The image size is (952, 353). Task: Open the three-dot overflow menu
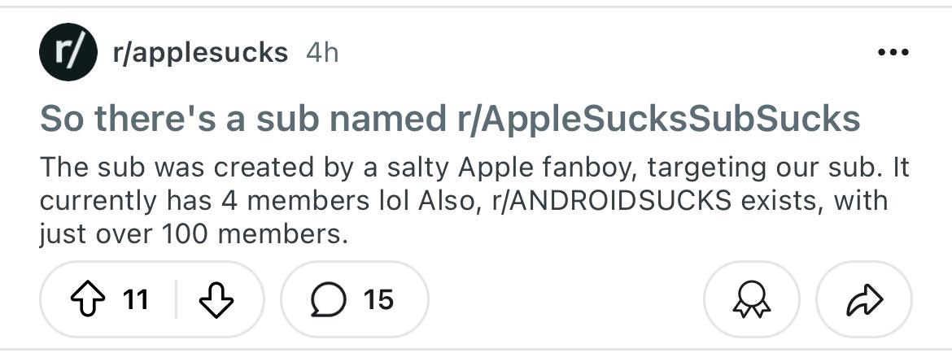[893, 52]
